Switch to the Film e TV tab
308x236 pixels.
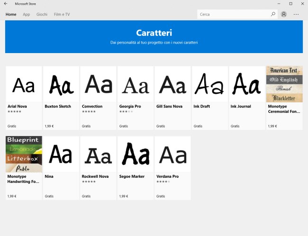62,14
